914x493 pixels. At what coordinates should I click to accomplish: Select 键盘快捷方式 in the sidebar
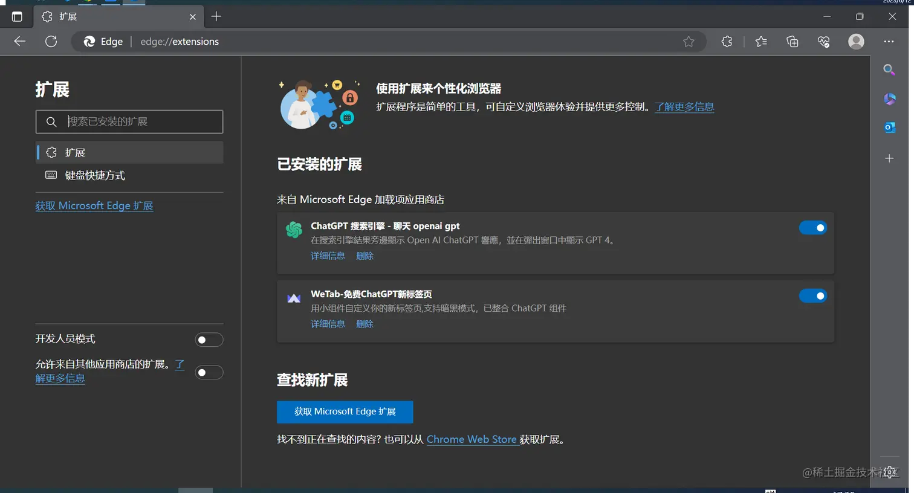tap(129, 175)
